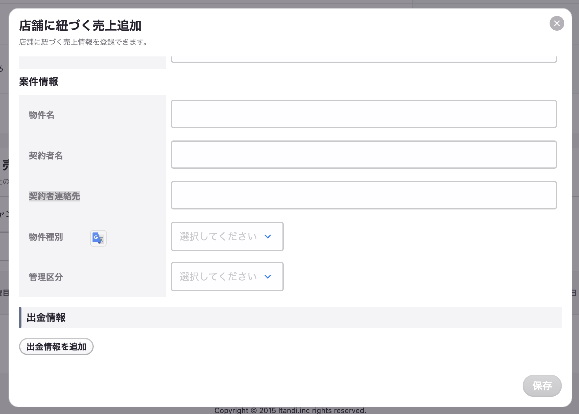Click the highlighted 契約者連絡先 label
The width and height of the screenshot is (579, 414).
coord(55,196)
